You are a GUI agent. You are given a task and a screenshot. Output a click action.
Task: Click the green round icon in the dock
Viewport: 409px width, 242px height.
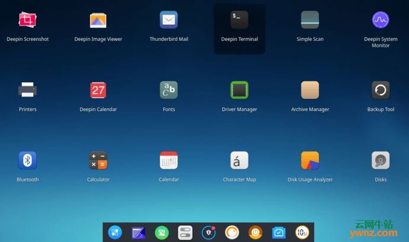[x=162, y=233]
